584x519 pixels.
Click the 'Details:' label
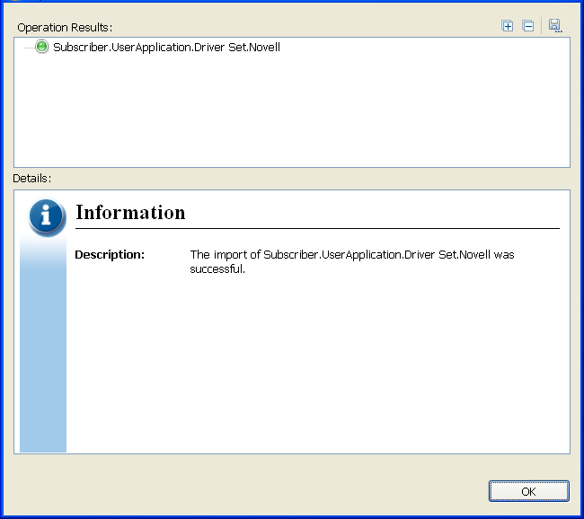coord(32,179)
